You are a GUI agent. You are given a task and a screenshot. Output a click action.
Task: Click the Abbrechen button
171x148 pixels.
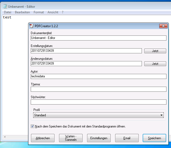[x=43, y=138]
